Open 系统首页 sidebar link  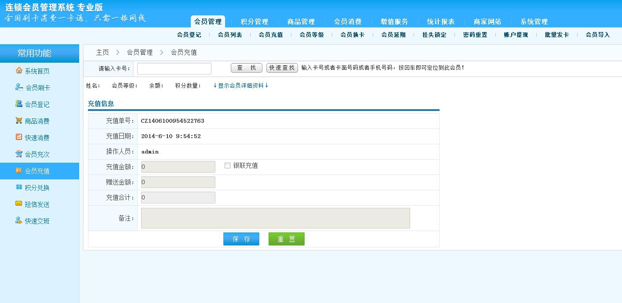pyautogui.click(x=37, y=71)
